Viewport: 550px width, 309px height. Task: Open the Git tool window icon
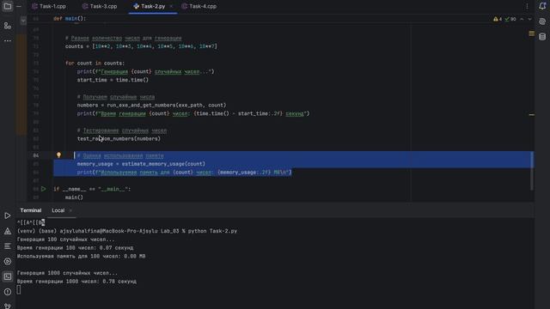click(x=8, y=306)
